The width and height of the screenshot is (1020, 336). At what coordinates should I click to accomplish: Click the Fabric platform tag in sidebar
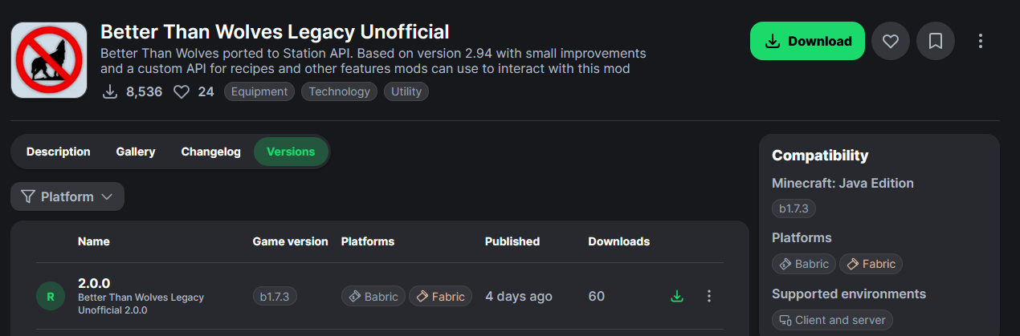871,264
